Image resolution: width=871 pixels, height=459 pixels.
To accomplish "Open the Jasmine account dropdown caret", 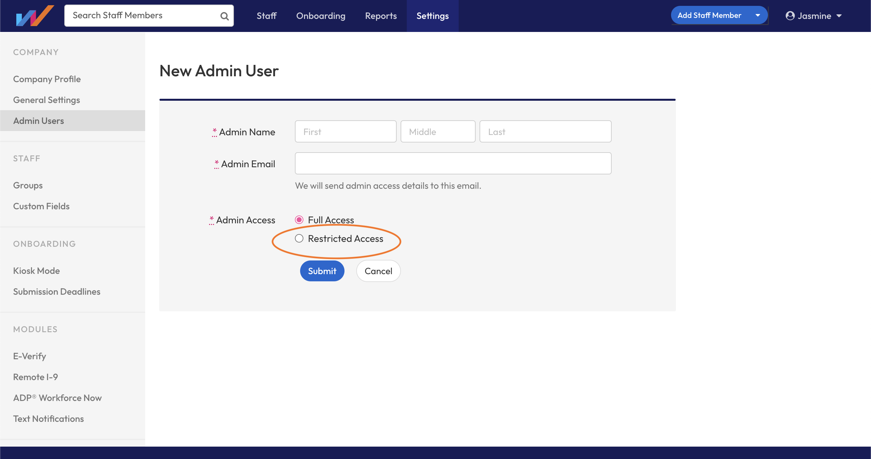I will point(839,16).
